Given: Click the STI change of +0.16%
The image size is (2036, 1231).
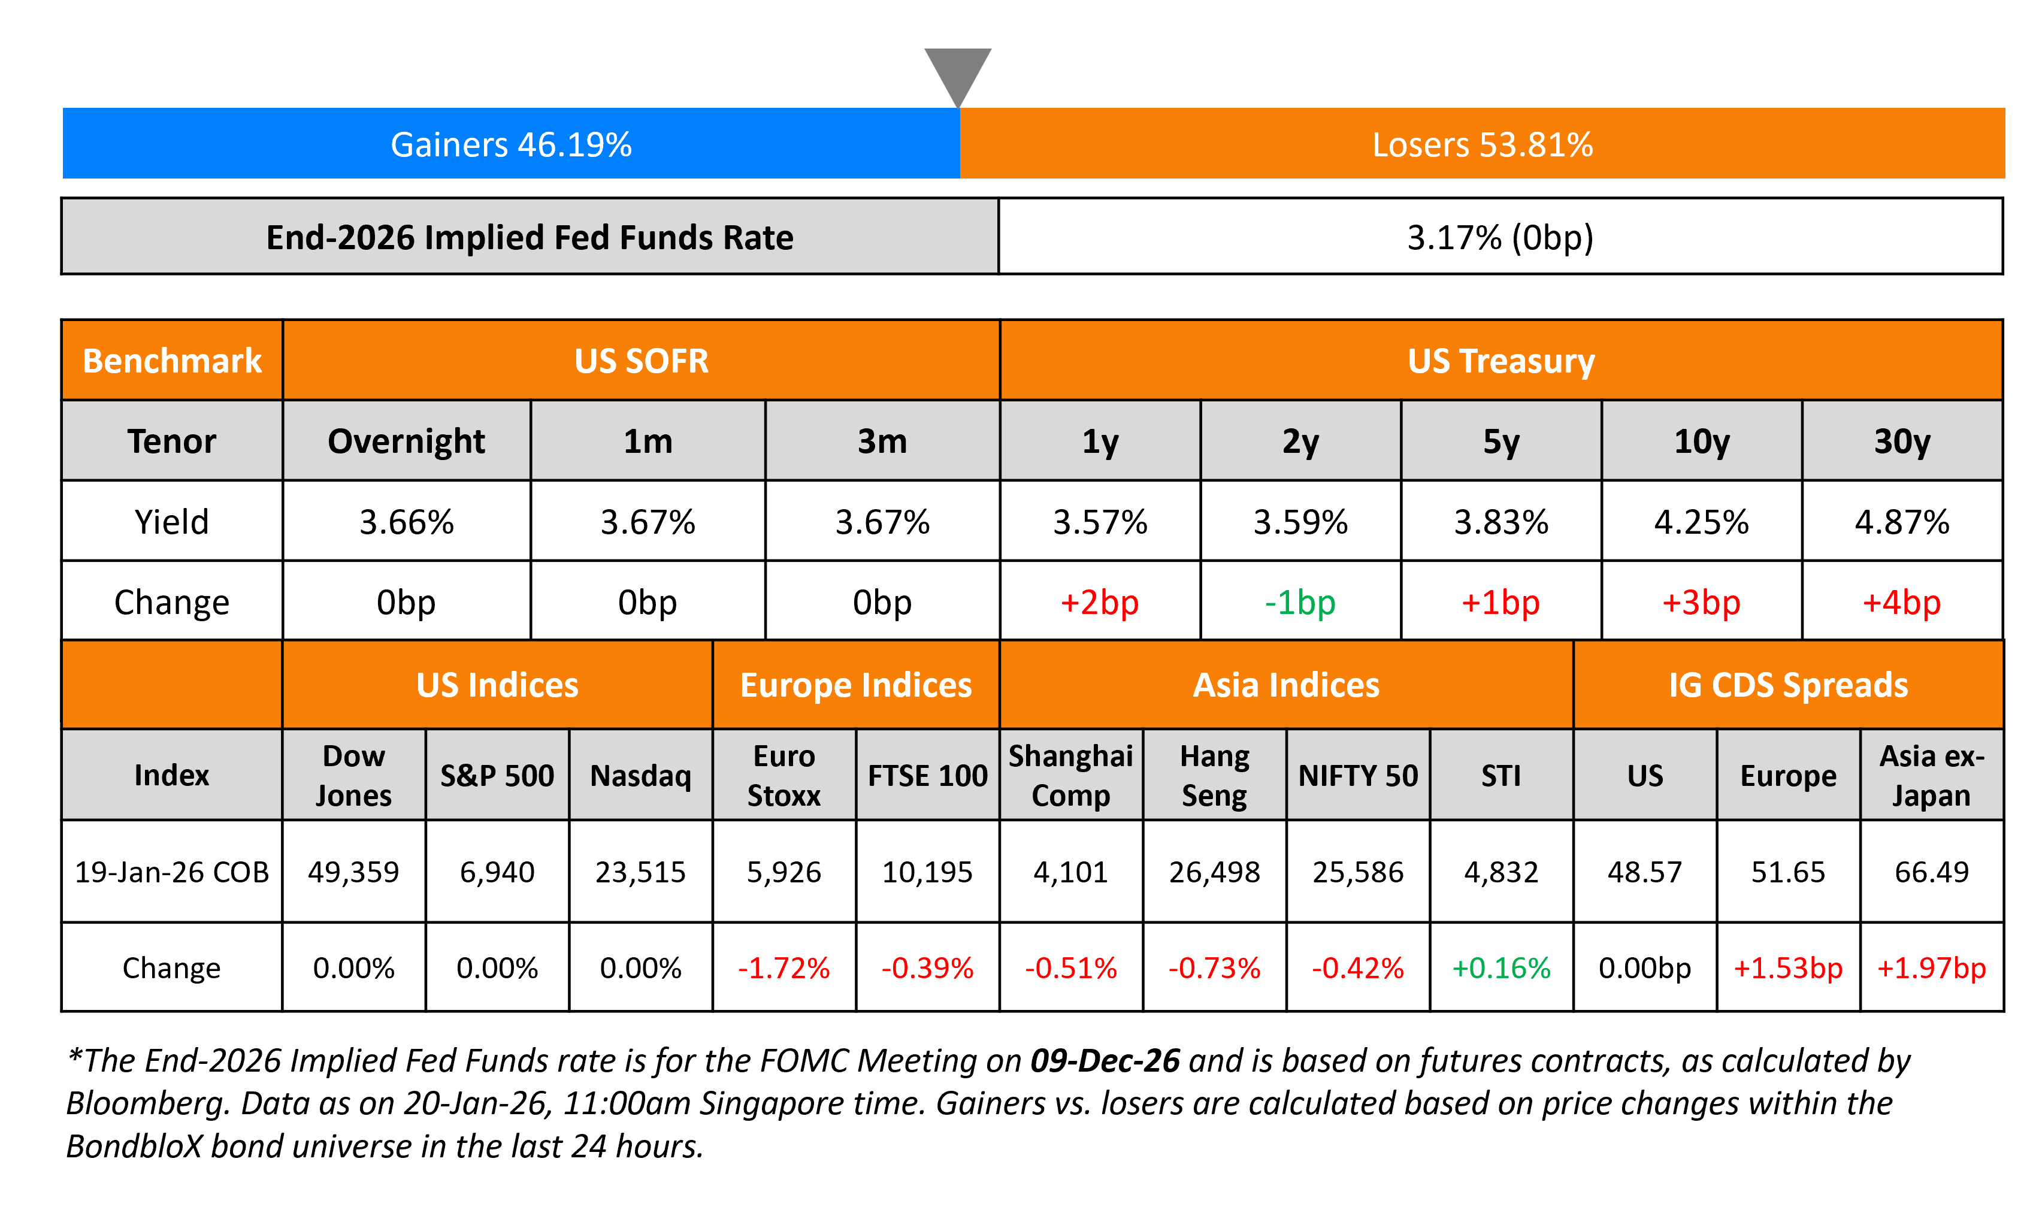Looking at the screenshot, I should tap(1500, 967).
